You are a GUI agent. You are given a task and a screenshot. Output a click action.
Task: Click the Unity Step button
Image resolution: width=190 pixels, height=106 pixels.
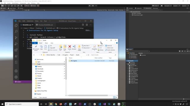tap(96, 6)
